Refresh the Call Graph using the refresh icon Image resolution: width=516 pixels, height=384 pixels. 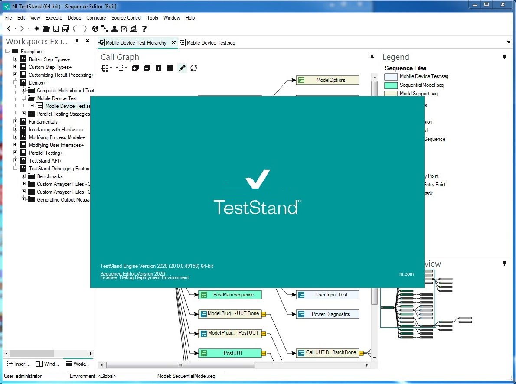[193, 68]
